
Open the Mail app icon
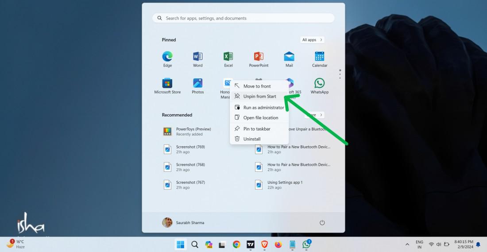(x=289, y=59)
